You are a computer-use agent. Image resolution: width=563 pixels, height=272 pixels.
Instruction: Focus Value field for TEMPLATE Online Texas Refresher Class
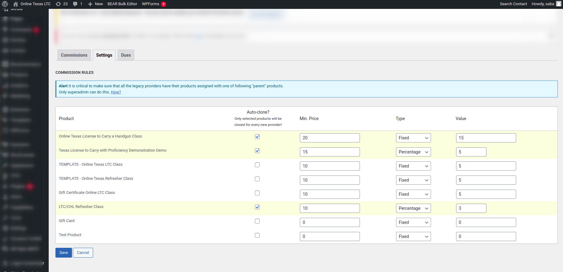pyautogui.click(x=486, y=180)
